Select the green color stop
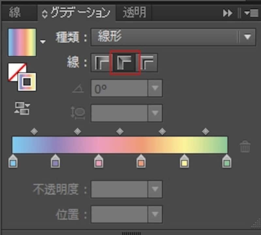 [x=227, y=161]
